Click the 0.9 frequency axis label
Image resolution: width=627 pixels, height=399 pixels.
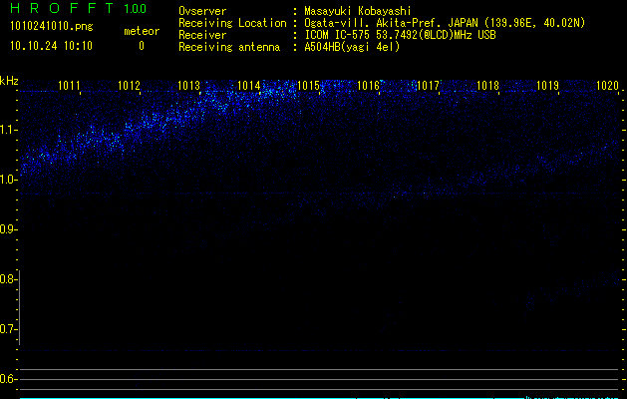[8, 229]
